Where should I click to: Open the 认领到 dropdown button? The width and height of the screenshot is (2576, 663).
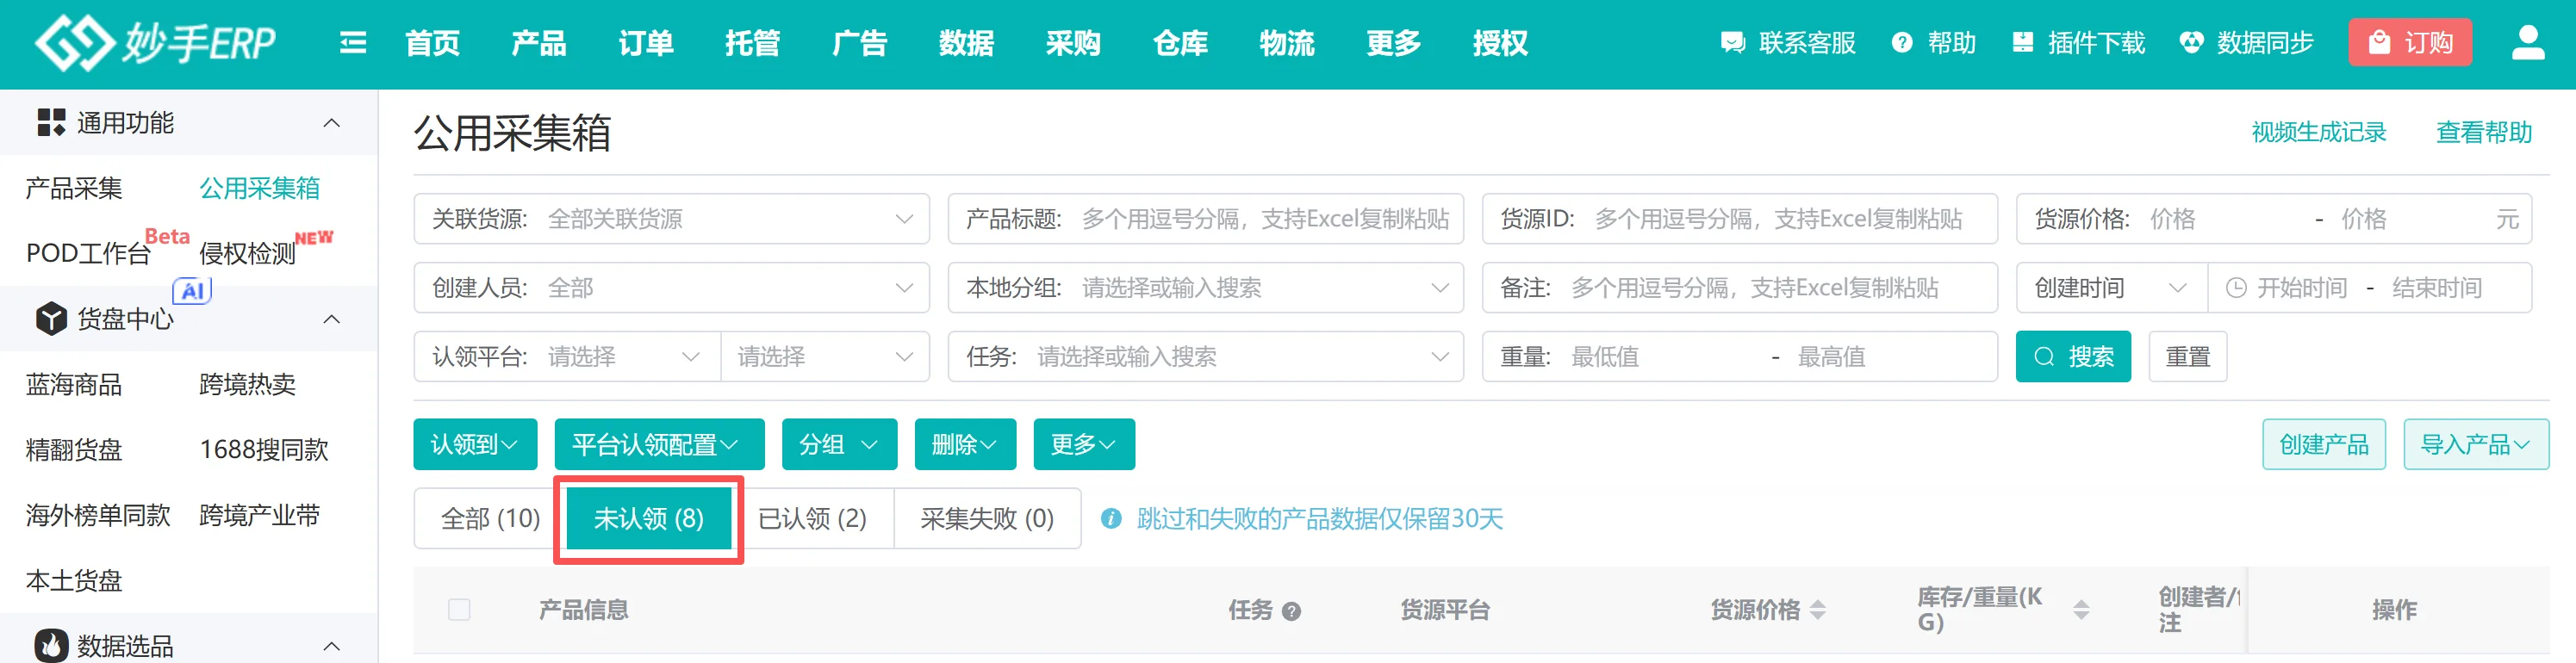[475, 444]
